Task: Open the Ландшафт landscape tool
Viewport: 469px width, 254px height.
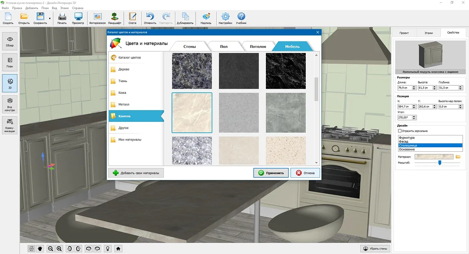Action: coord(114,18)
